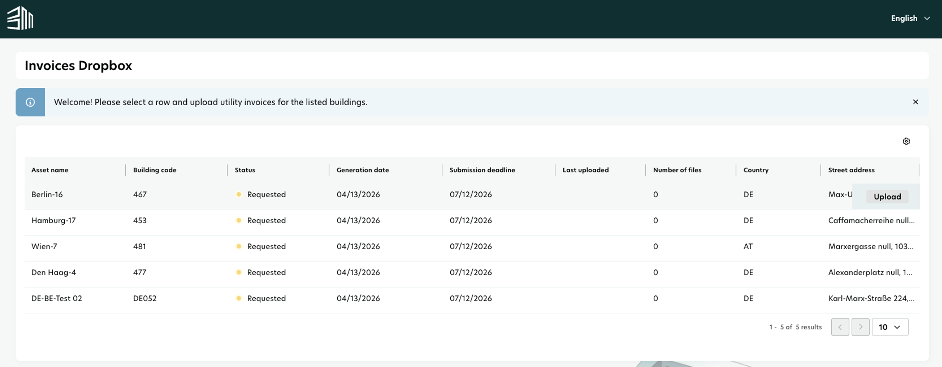
Task: Click the Generation date column header
Action: click(363, 170)
